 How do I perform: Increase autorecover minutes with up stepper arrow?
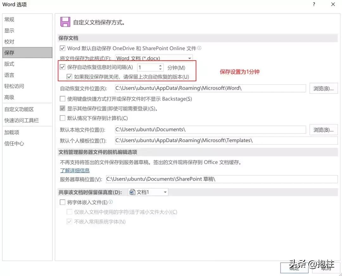click(x=160, y=66)
